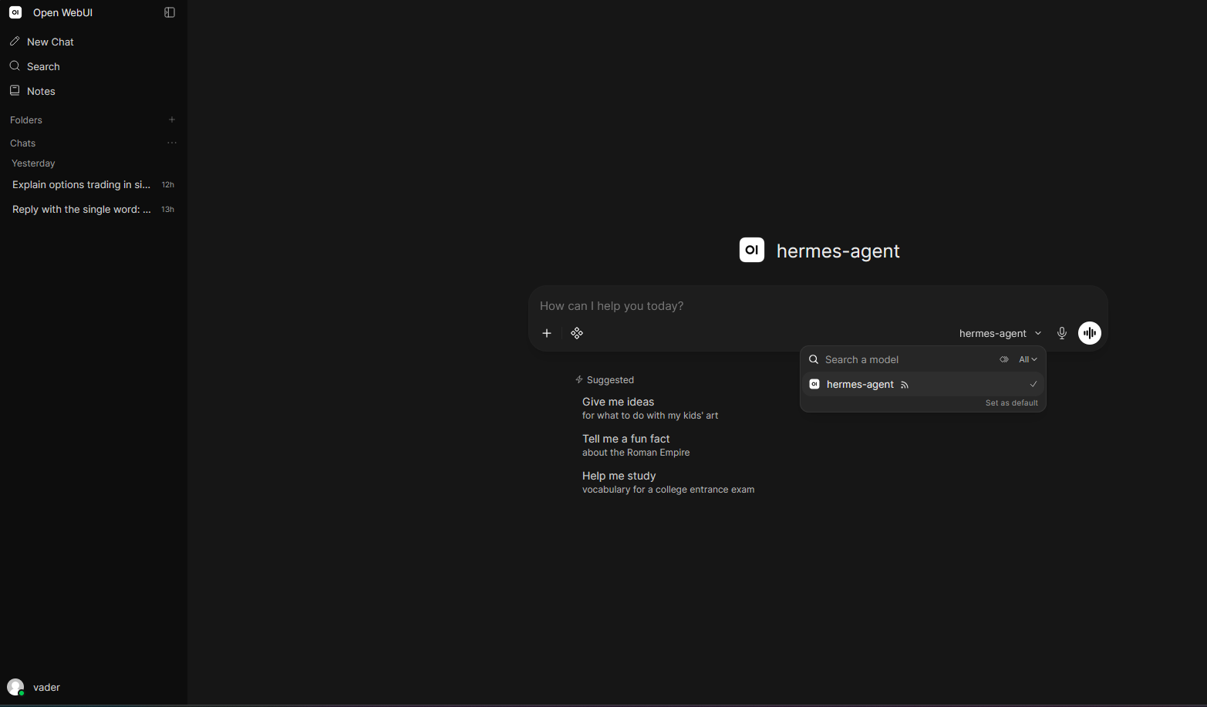Screen dimensions: 1207x707
Task: Click the '12h' timestamp
Action: (x=168, y=185)
